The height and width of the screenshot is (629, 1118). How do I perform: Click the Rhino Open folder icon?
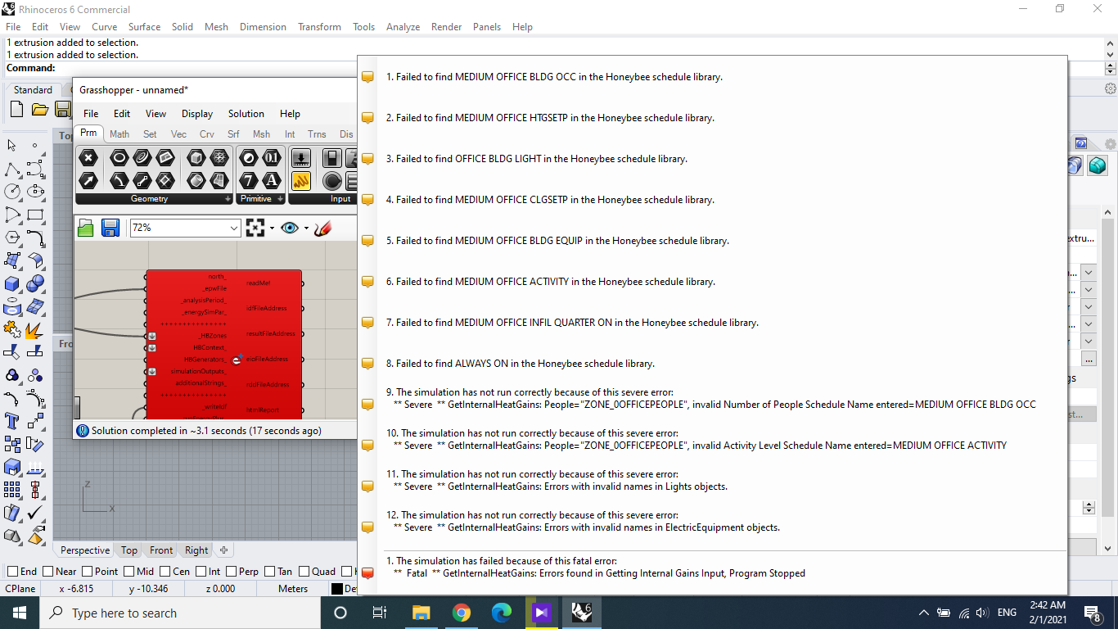coord(39,109)
